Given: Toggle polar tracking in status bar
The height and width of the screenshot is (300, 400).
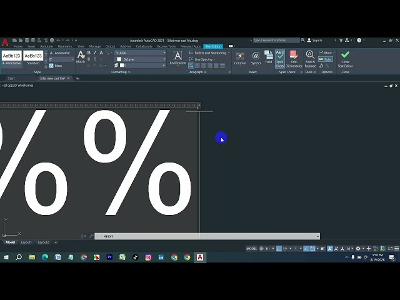Looking at the screenshot, I should pos(285,249).
